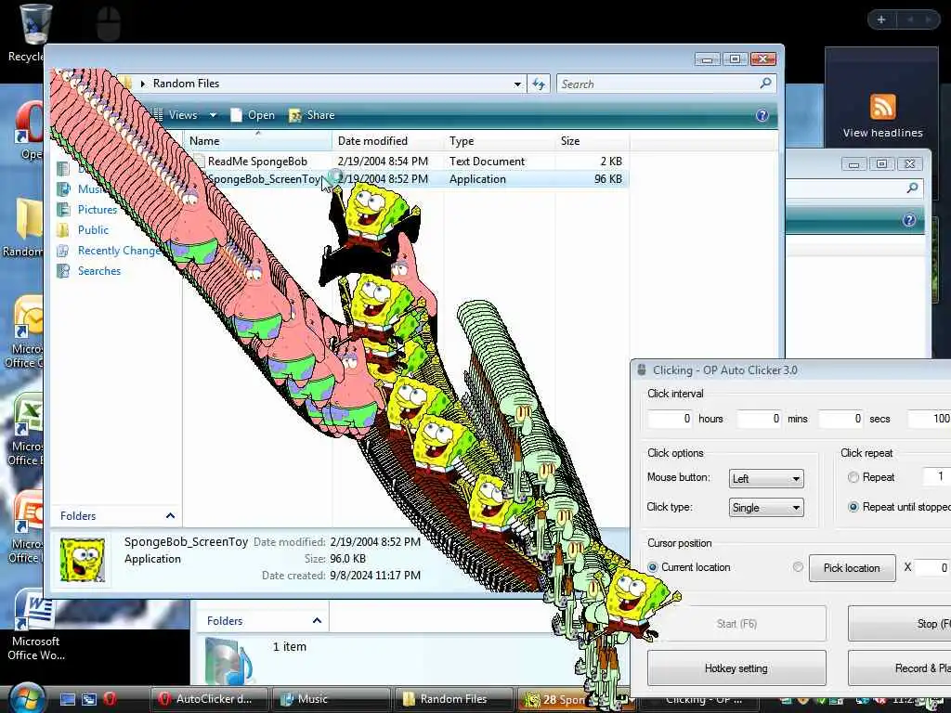Expand the Views dropdown arrow
The image size is (951, 713).
[x=213, y=115]
